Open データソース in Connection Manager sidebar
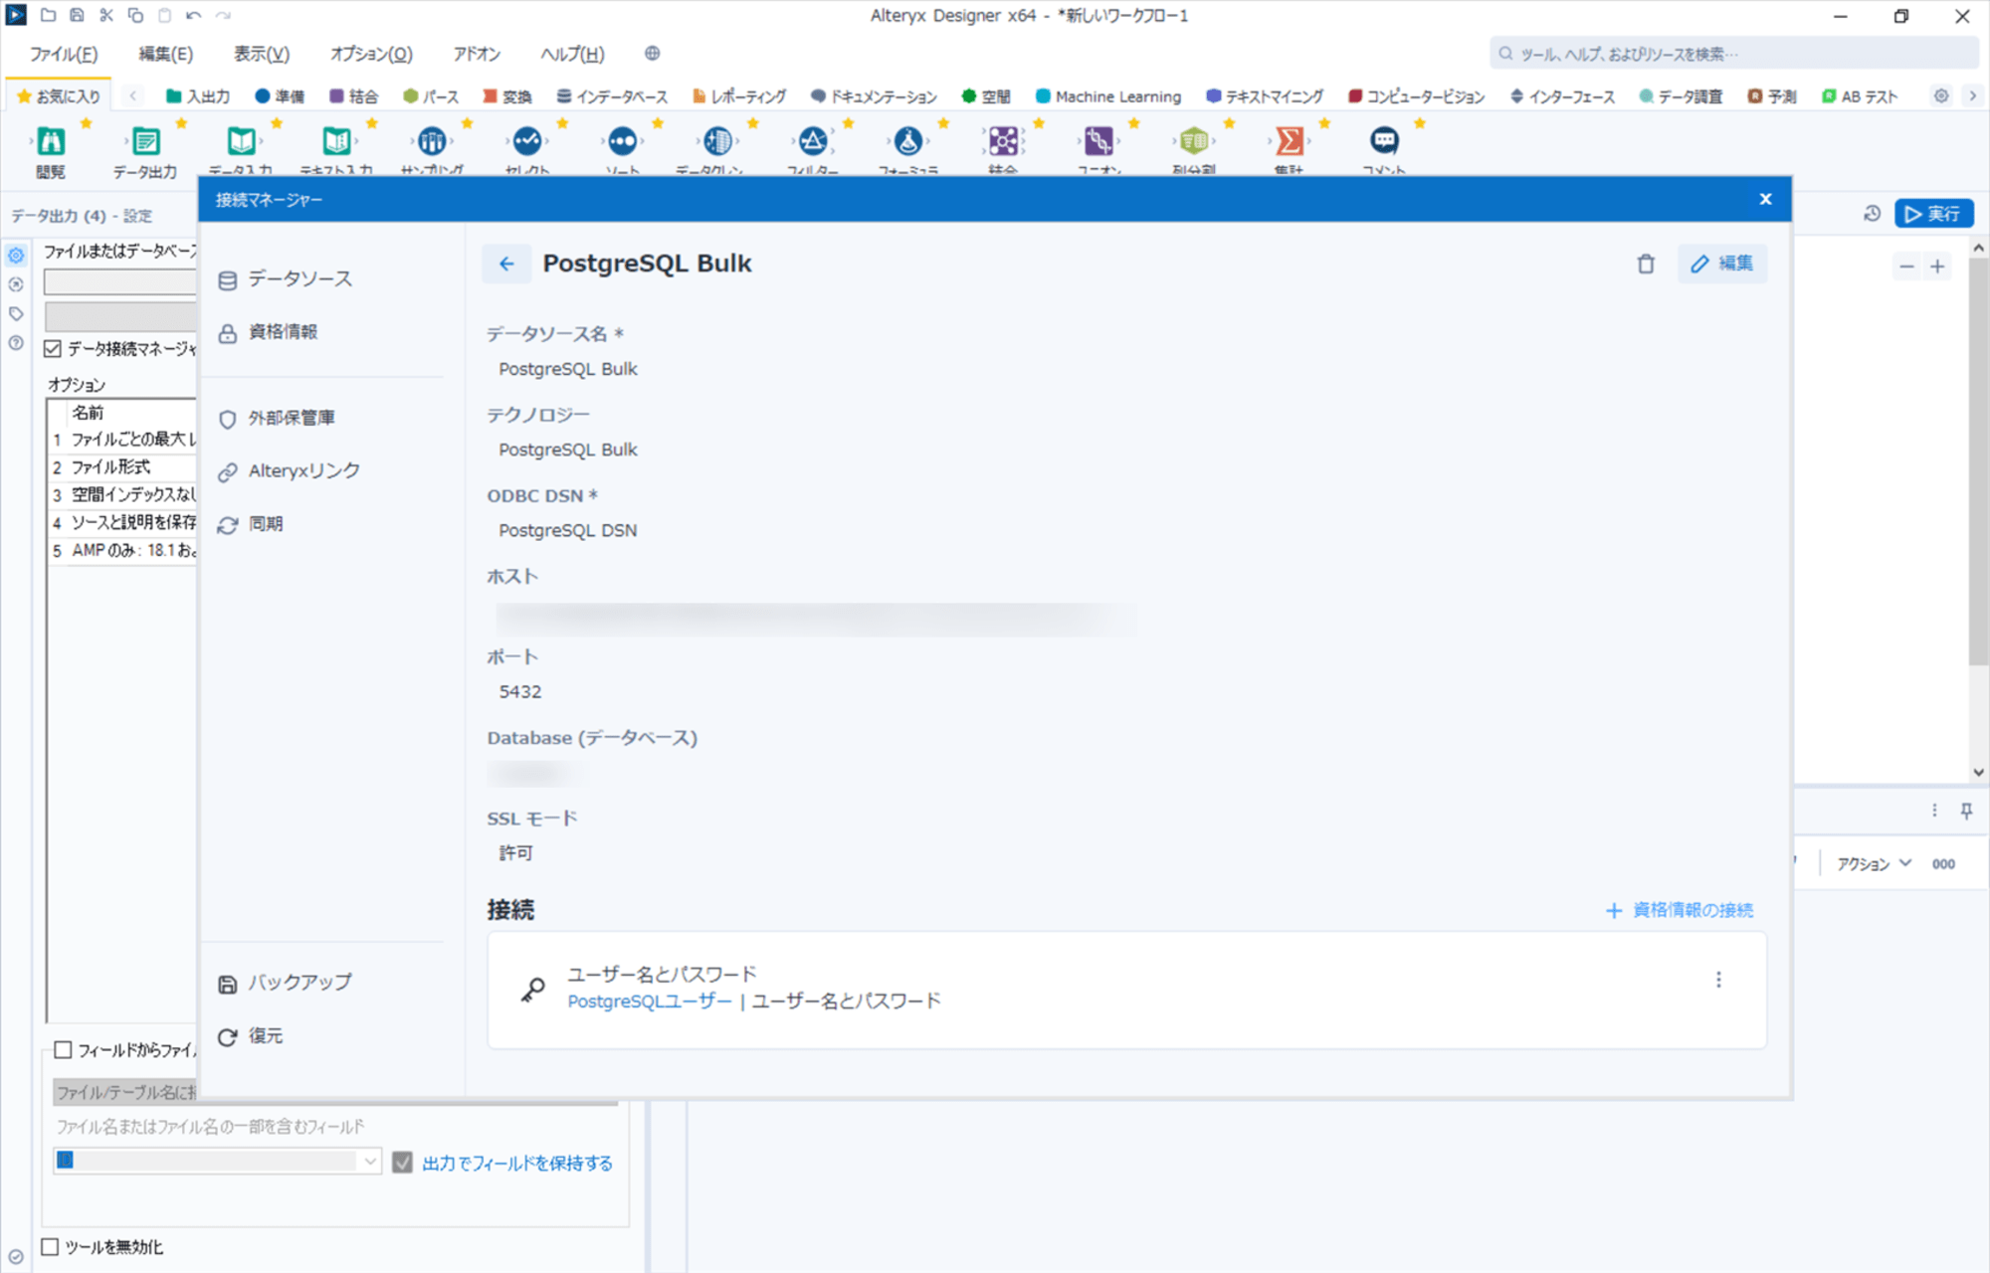 point(286,279)
